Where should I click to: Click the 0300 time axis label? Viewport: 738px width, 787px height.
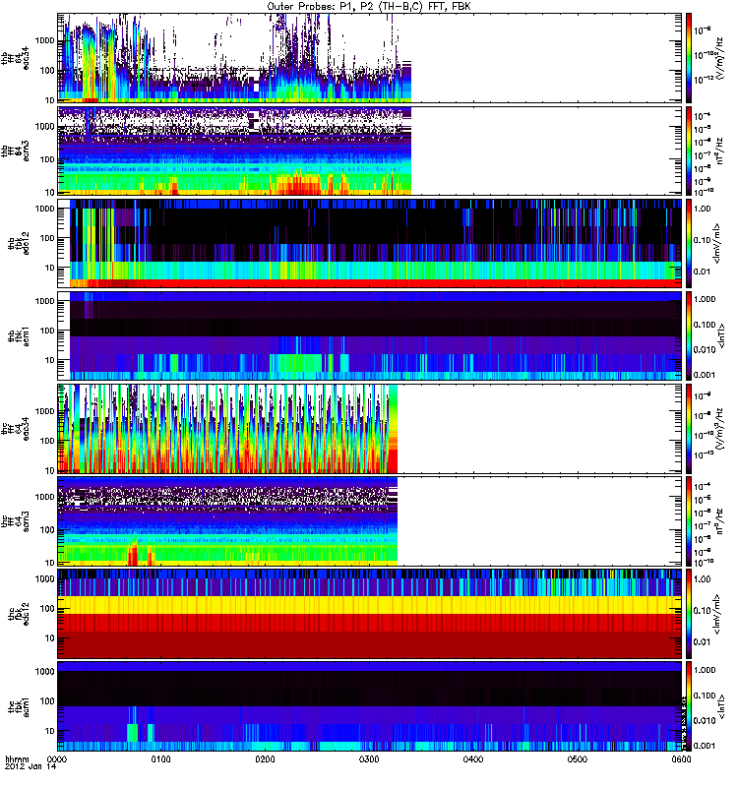(x=370, y=760)
